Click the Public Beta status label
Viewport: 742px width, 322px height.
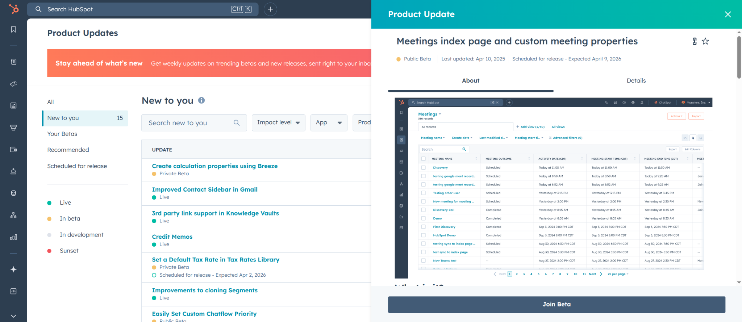tap(417, 59)
